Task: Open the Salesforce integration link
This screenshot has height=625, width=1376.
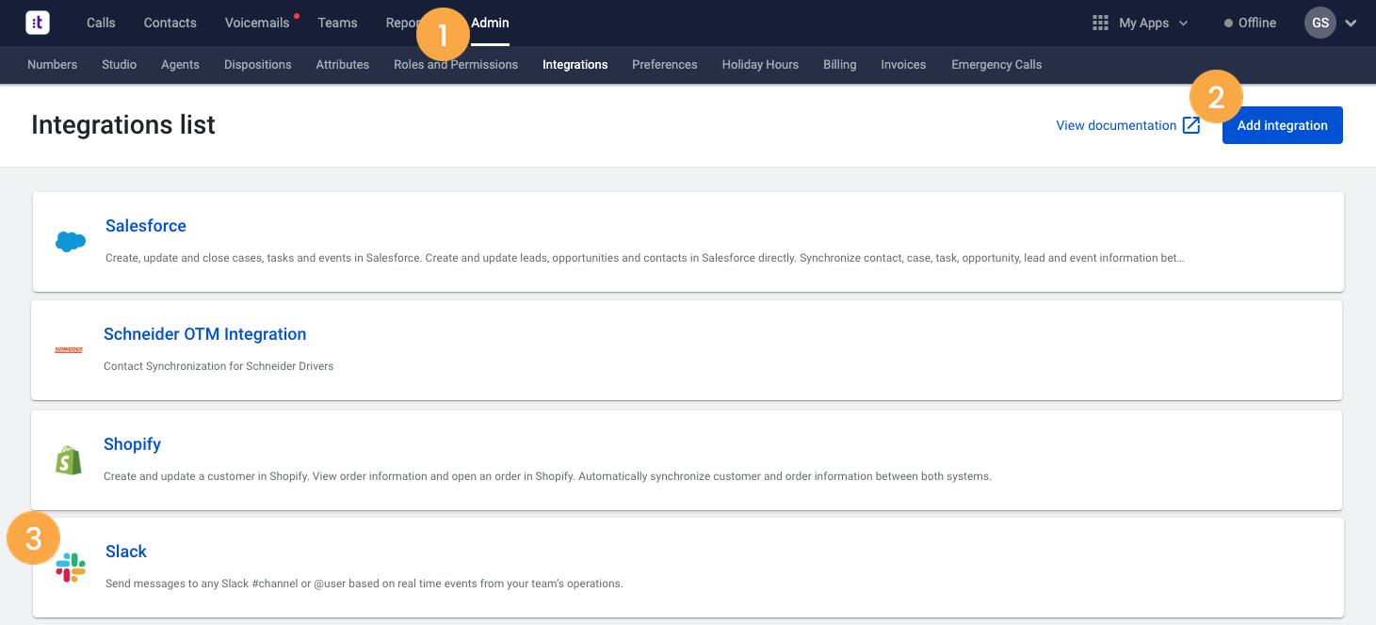Action: tap(146, 226)
